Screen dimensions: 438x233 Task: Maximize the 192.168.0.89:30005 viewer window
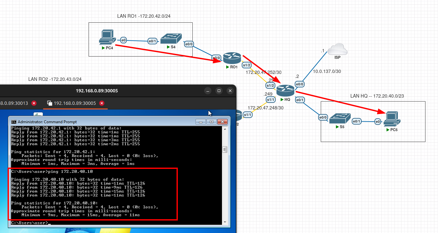click(219, 91)
